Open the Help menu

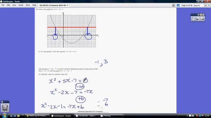[x=34, y=5]
